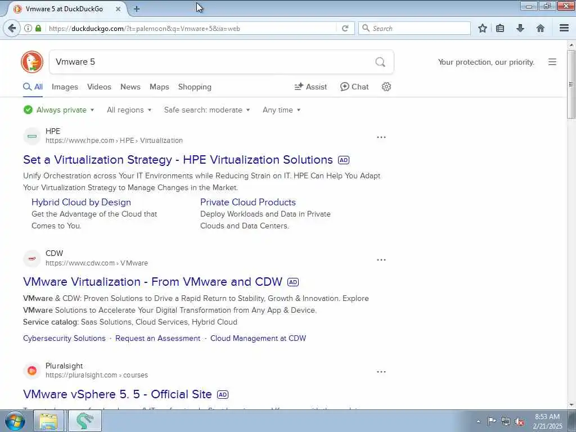The width and height of the screenshot is (576, 432).
Task: Click the cdw.com › VMware URL text
Action: [97, 263]
